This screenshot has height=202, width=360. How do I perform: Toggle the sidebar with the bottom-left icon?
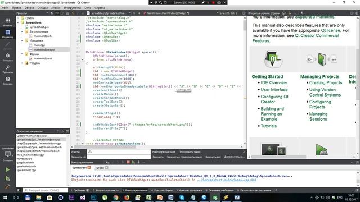pos(19,190)
